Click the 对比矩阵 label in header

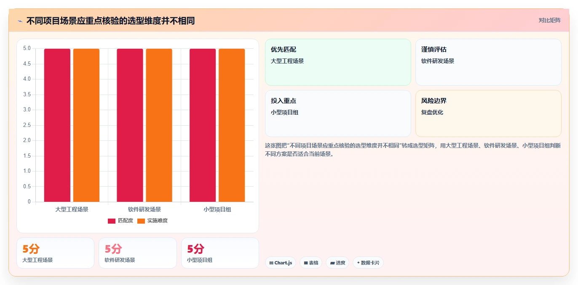(x=549, y=21)
